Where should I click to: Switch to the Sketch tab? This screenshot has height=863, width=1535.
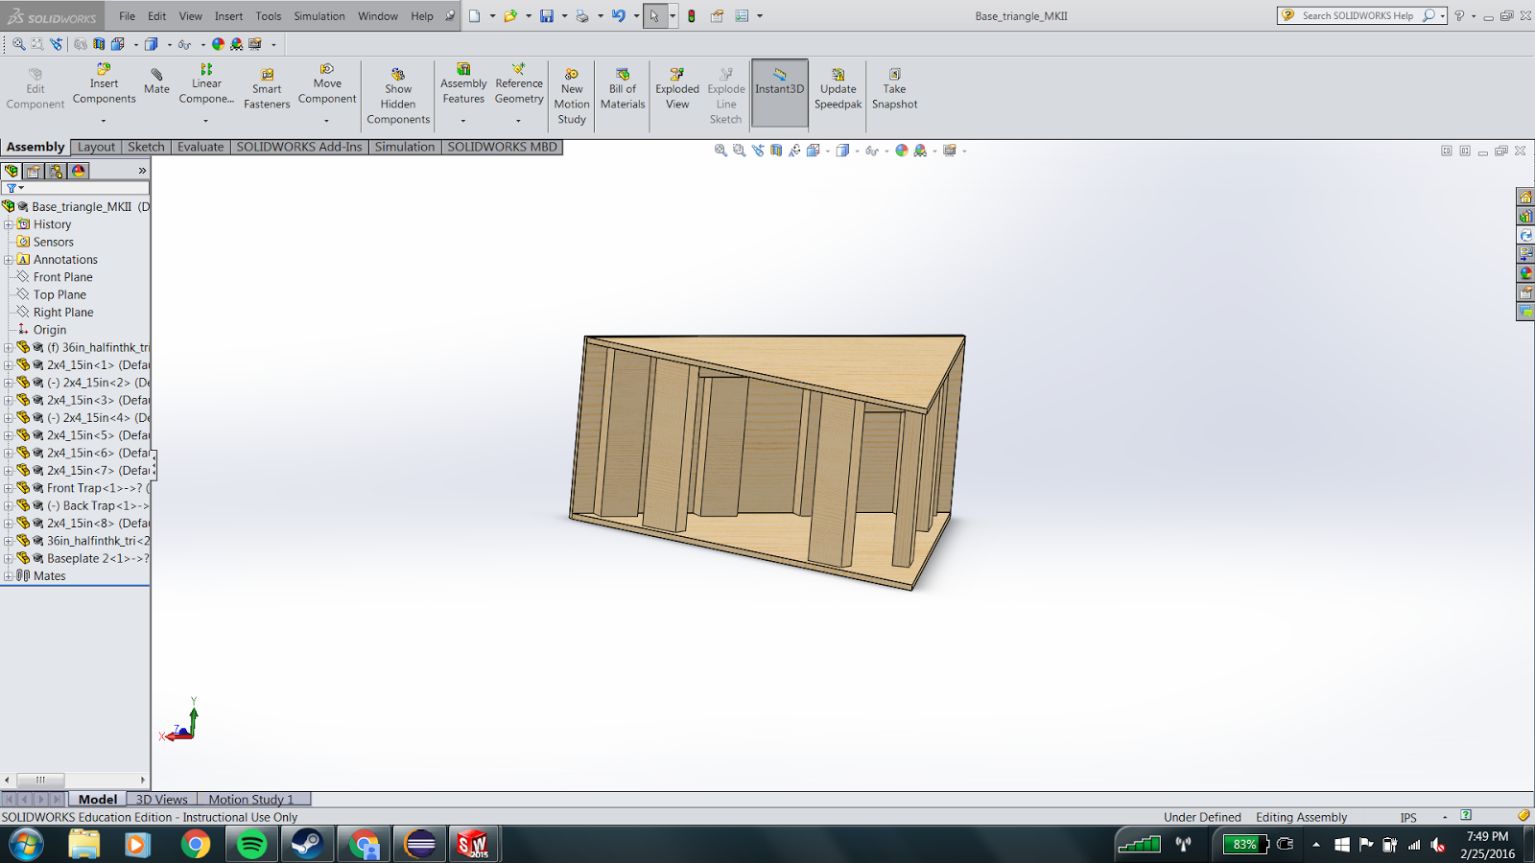[x=146, y=147]
